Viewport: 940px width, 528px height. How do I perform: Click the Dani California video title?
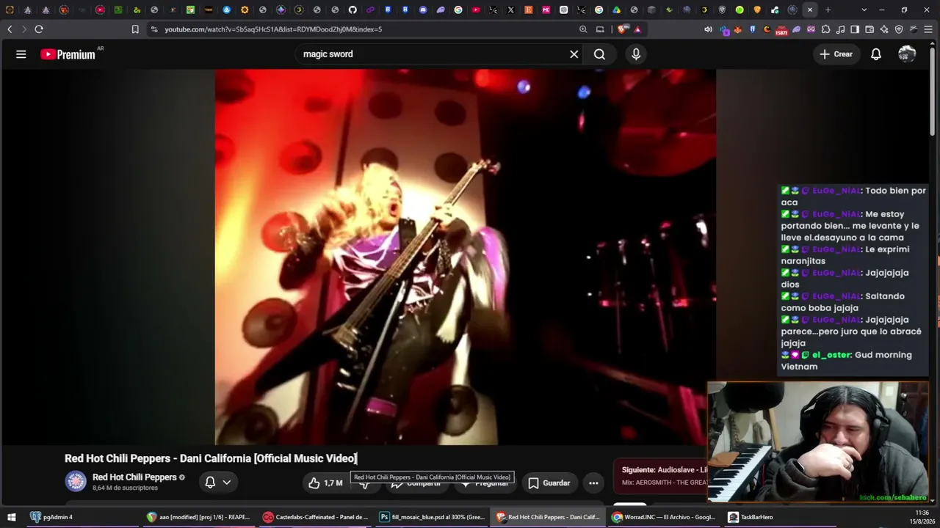[x=211, y=458]
